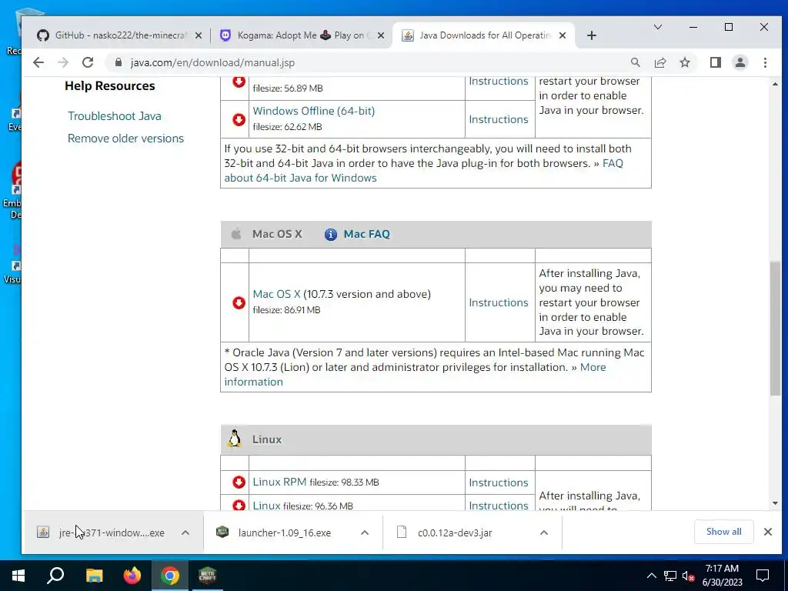Viewport: 788px width, 591px height.
Task: Open Instructions for Mac OS X
Action: point(499,302)
